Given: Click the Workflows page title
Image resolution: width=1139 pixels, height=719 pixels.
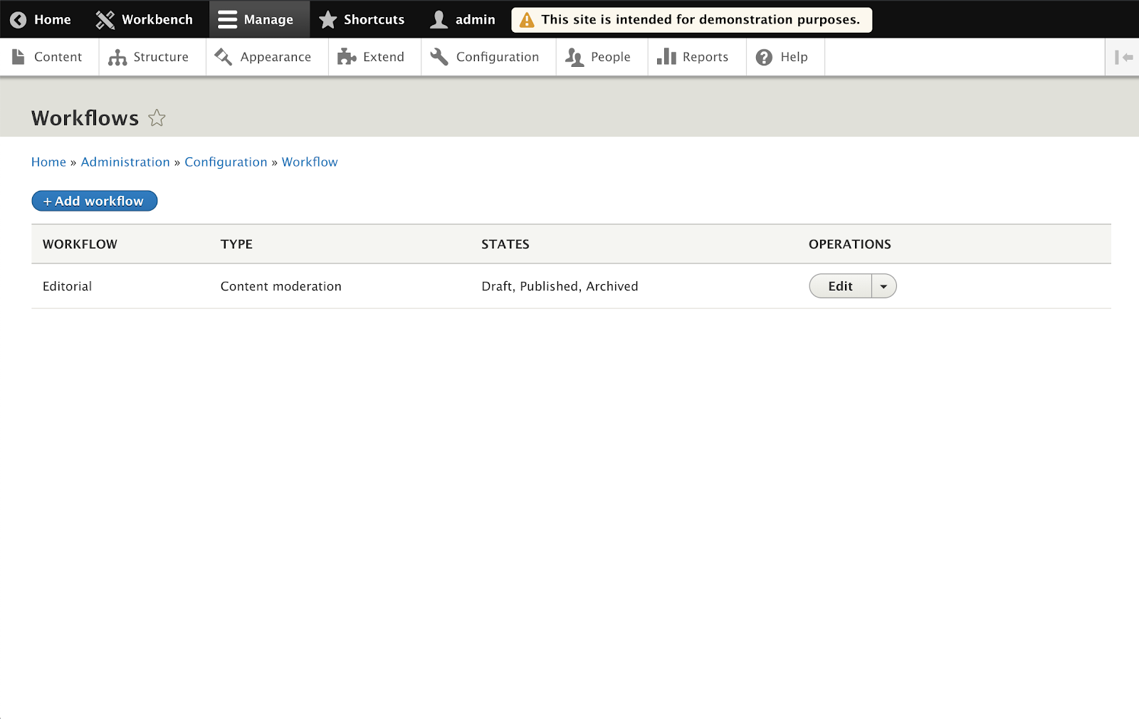Looking at the screenshot, I should click(x=85, y=118).
